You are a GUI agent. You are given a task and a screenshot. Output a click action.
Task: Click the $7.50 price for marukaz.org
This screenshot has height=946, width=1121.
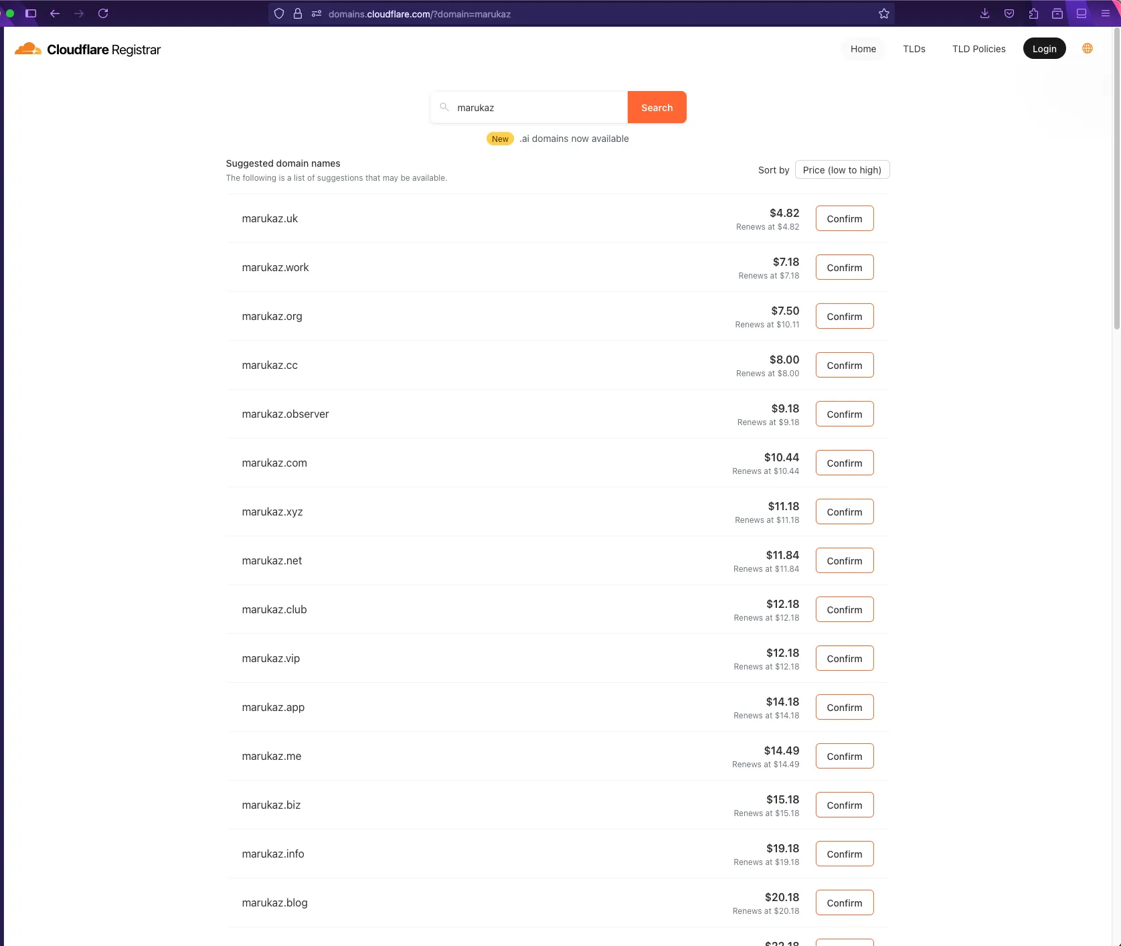[x=785, y=311]
